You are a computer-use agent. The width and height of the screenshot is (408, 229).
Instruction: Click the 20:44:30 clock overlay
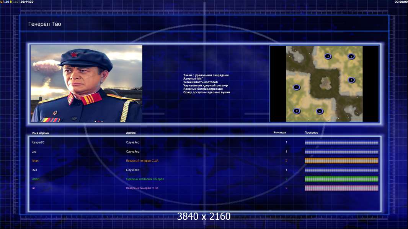[27, 2]
